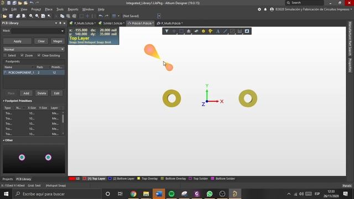Click the footprint preview thumbnail
Screen dimensions: 354x199
point(34,159)
